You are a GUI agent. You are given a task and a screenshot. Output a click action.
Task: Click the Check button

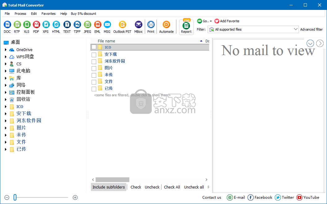136,187
